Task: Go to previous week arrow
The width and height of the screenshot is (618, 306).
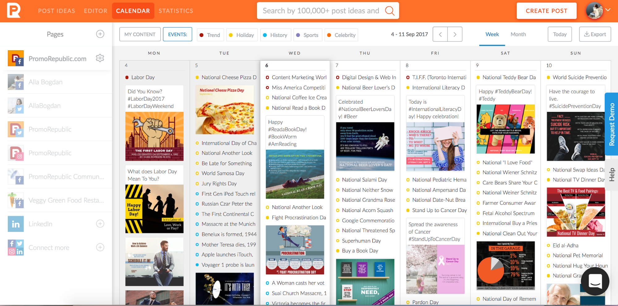Action: tap(440, 34)
